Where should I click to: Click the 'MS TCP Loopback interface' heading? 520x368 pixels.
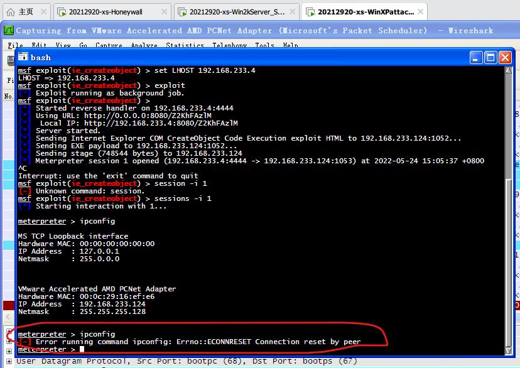coord(73,236)
